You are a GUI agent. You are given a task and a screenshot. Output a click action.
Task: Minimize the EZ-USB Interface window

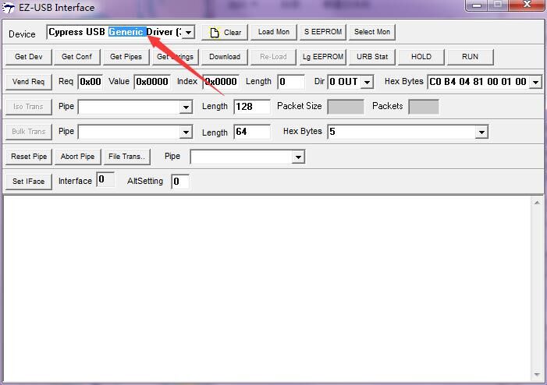pos(477,5)
